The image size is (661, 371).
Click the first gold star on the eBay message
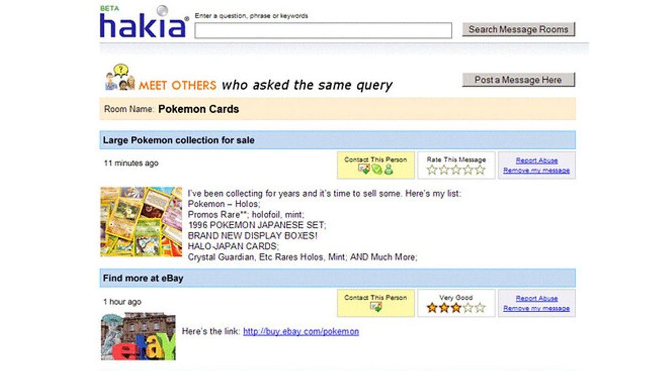coord(432,308)
